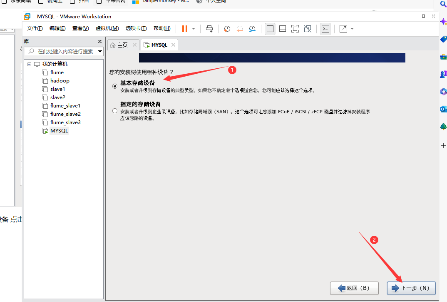Screen dimensions: 447x302
Task: Toggle the thumbnail bar view icon
Action: [283, 29]
